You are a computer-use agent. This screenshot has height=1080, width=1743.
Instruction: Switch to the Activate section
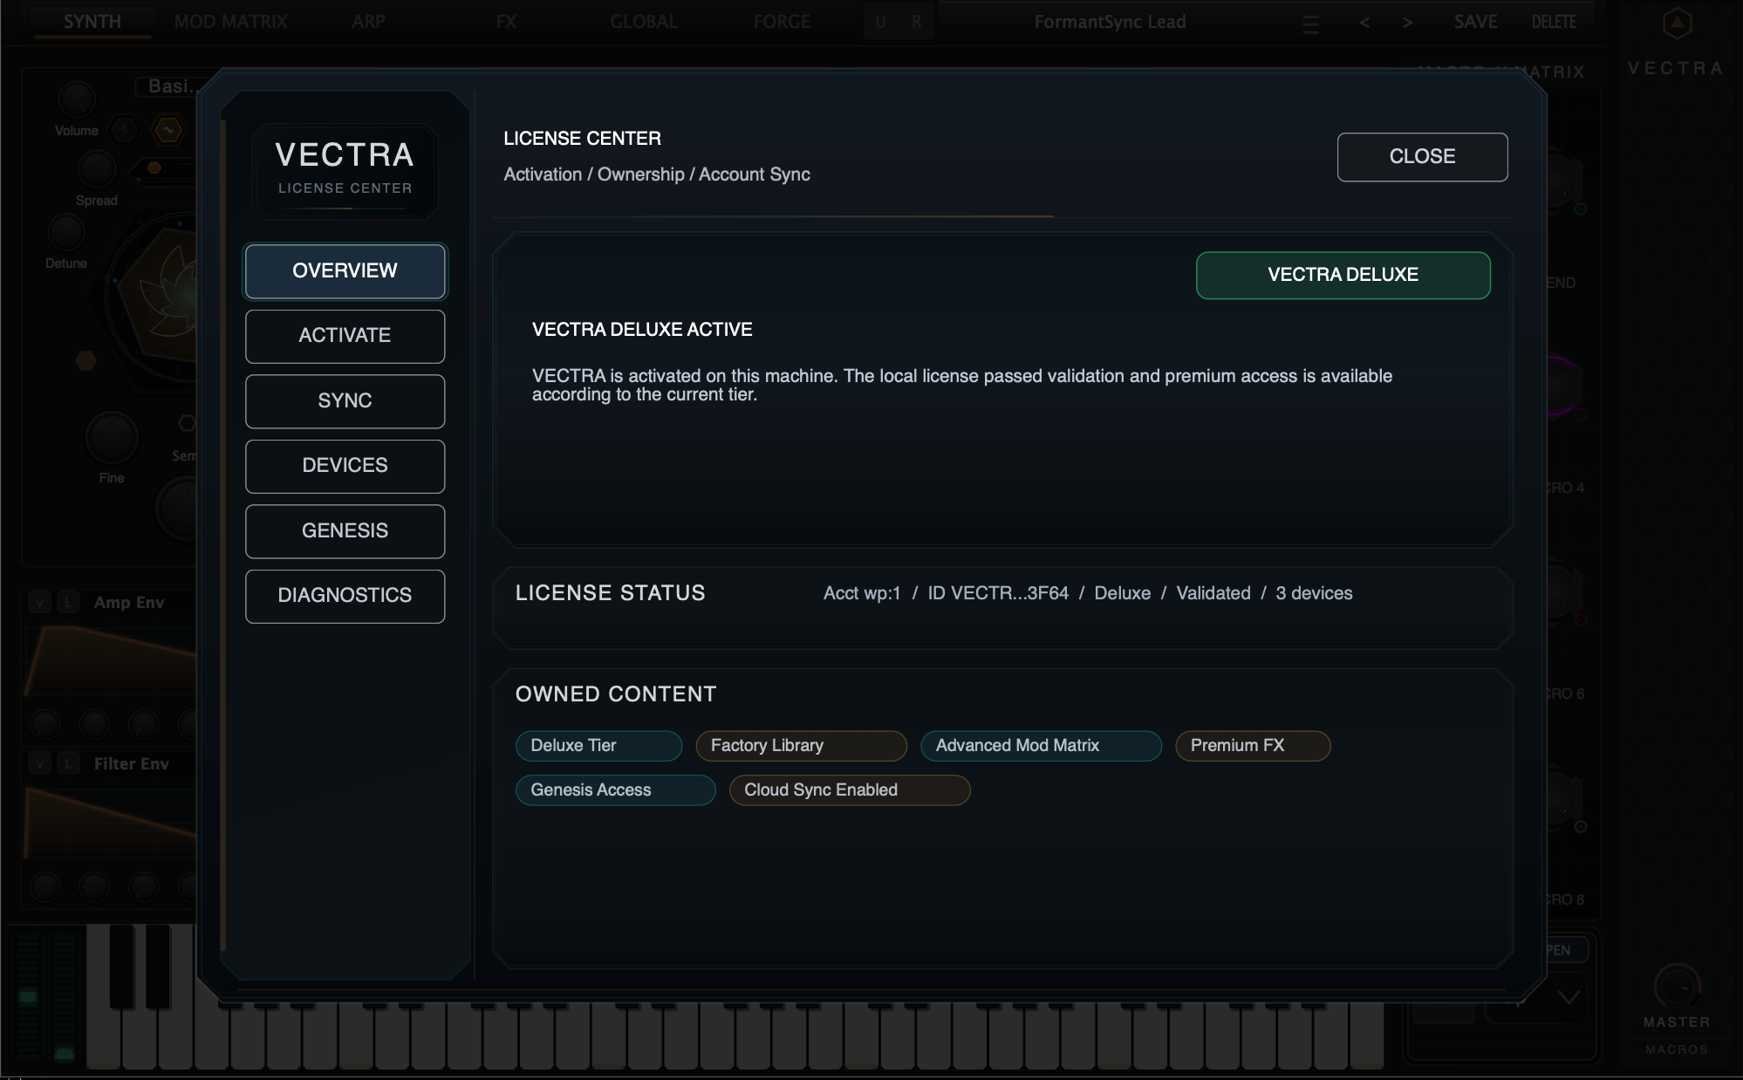click(345, 336)
